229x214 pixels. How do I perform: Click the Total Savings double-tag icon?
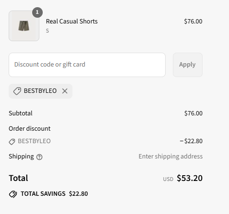(x=13, y=194)
